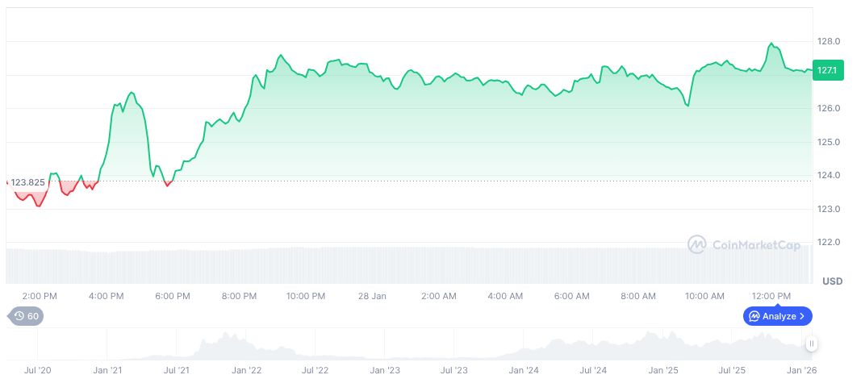Click the Analyze button's chart icon
Image resolution: width=865 pixels, height=379 pixels.
754,316
